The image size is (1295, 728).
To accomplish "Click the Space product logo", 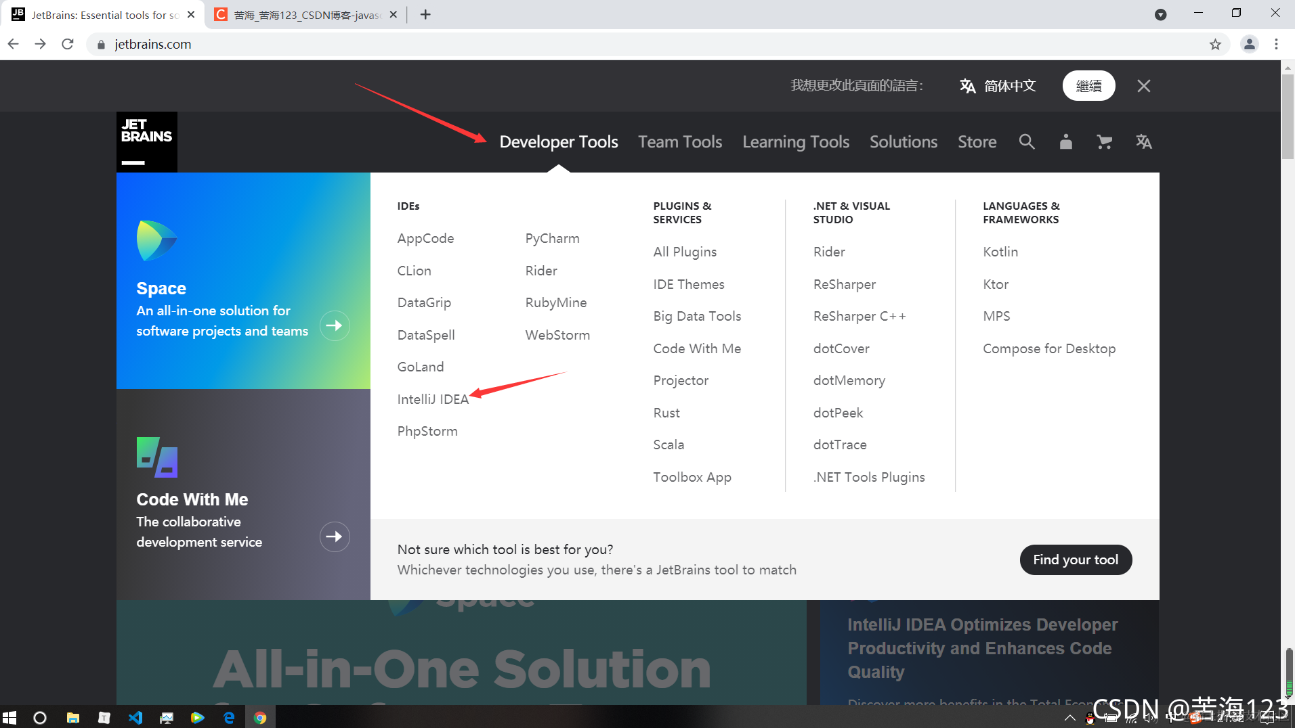I will (x=156, y=241).
